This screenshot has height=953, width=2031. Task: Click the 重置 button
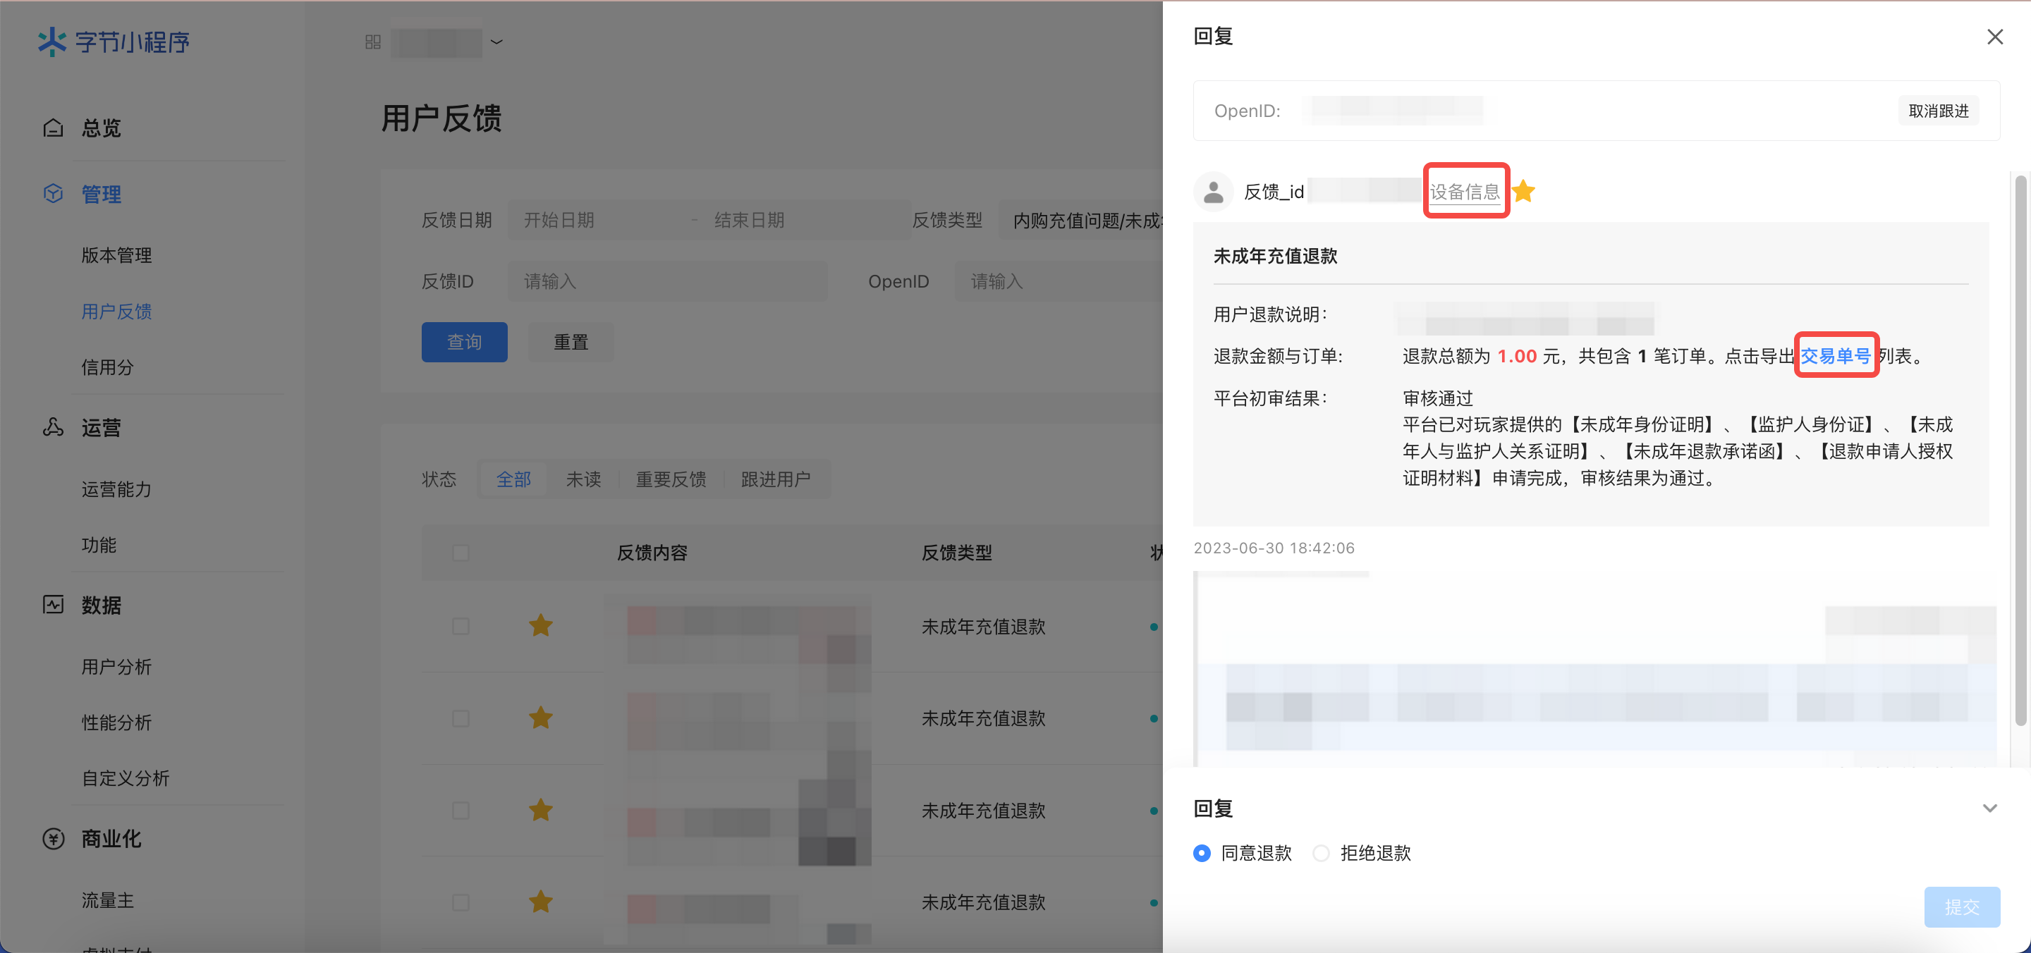click(571, 342)
